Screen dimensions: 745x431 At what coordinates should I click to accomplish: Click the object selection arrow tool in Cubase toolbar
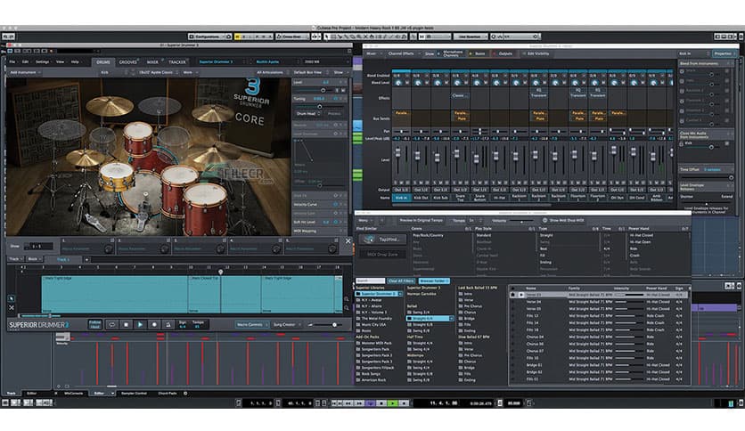coord(327,37)
